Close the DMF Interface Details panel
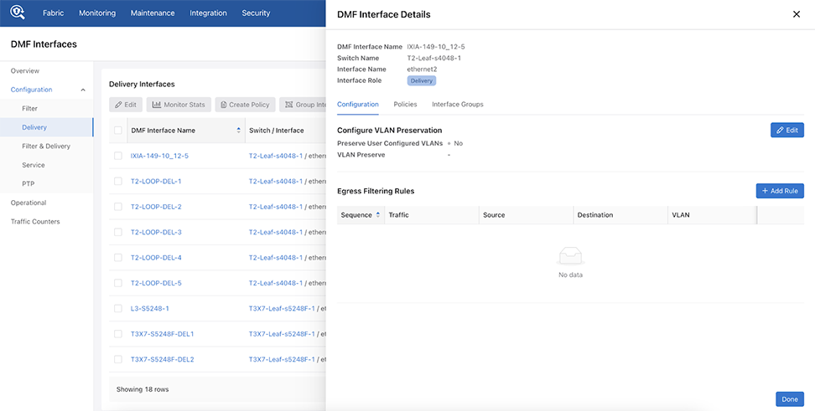 click(x=796, y=14)
